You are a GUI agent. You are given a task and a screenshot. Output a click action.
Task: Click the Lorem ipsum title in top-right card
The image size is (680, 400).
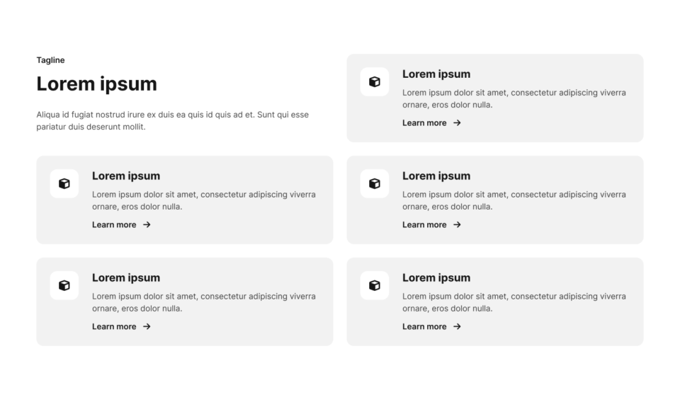click(x=436, y=74)
